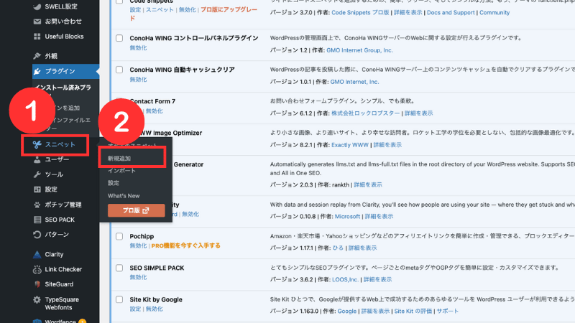Viewport: 575px width, 323px height.
Task: Select the Pochipp plugin checkbox
Action: click(x=119, y=237)
